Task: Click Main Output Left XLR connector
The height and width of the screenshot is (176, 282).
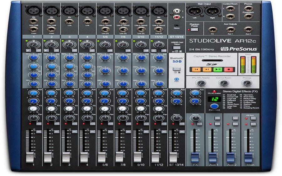Action: 195,11
